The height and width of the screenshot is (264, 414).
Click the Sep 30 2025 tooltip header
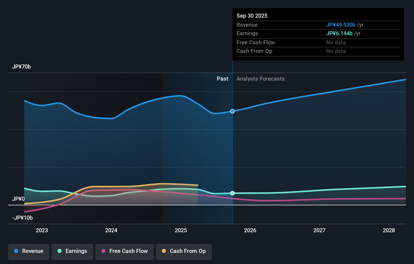click(x=252, y=16)
